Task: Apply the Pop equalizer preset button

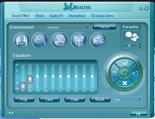Action: click(x=24, y=100)
